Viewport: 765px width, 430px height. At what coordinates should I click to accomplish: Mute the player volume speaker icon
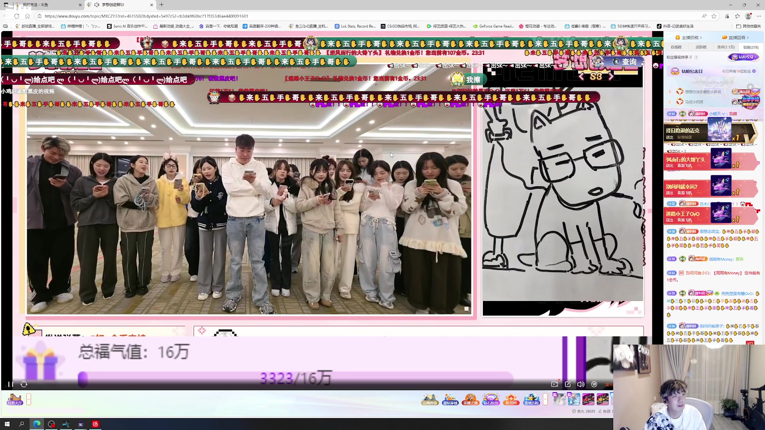581,384
